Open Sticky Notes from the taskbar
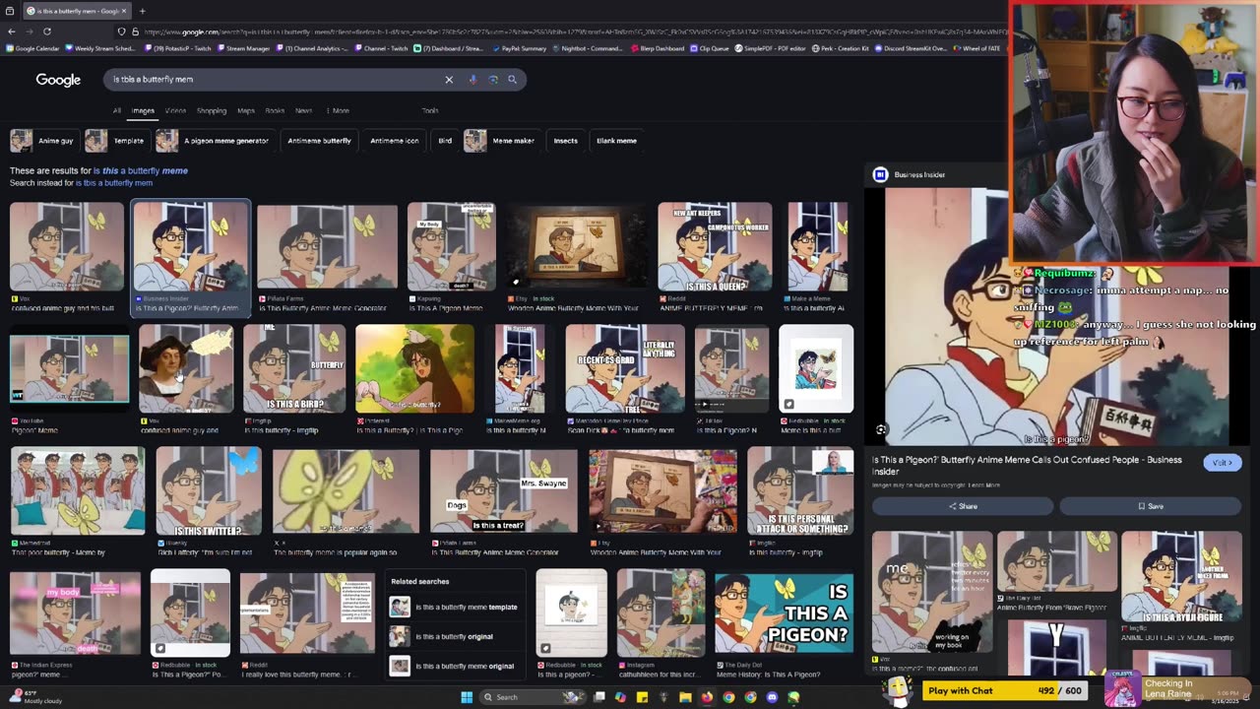The width and height of the screenshot is (1260, 709). [642, 697]
